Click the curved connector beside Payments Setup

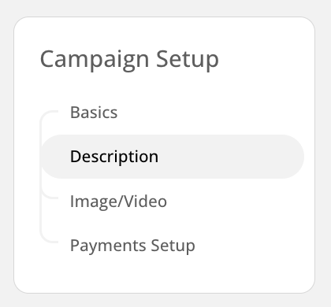tap(49, 239)
